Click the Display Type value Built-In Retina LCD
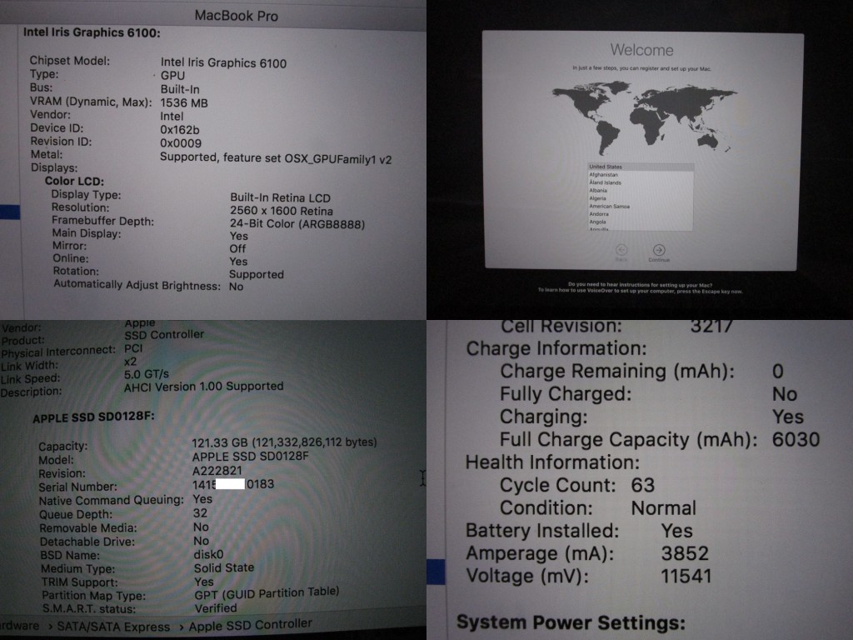Viewport: 853px width, 640px height. [x=280, y=197]
